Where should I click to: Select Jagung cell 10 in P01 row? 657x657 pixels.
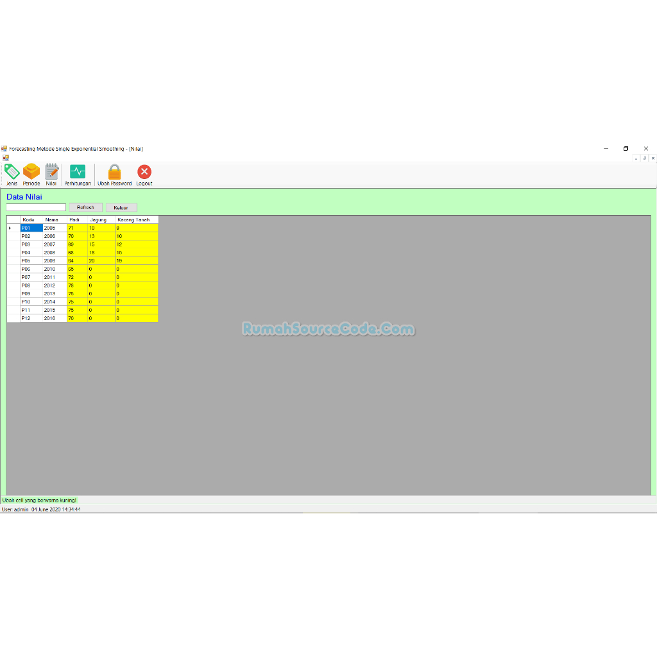click(101, 228)
